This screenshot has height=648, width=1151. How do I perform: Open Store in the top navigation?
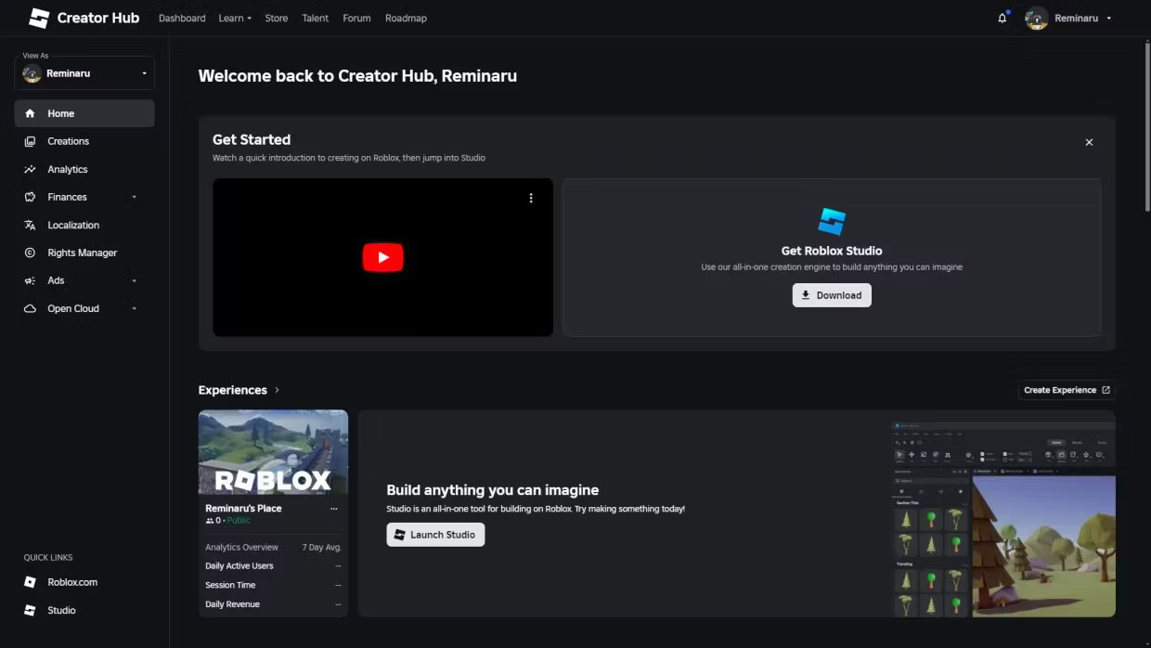pyautogui.click(x=277, y=18)
